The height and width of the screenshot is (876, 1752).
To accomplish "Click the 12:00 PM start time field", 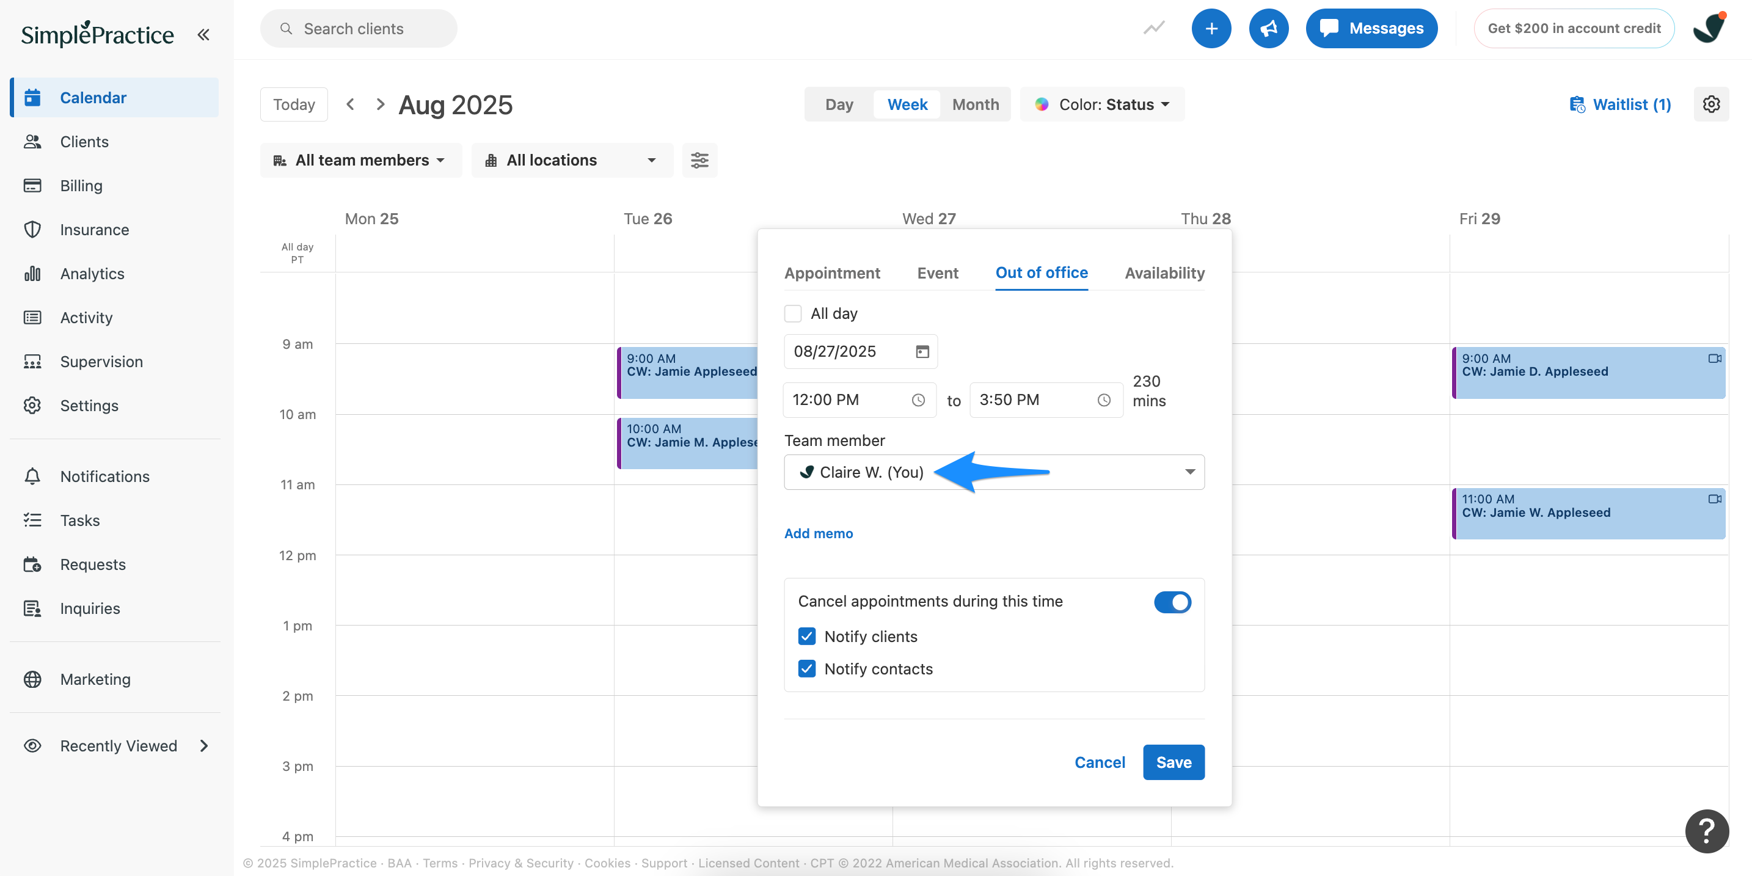I will click(x=860, y=400).
